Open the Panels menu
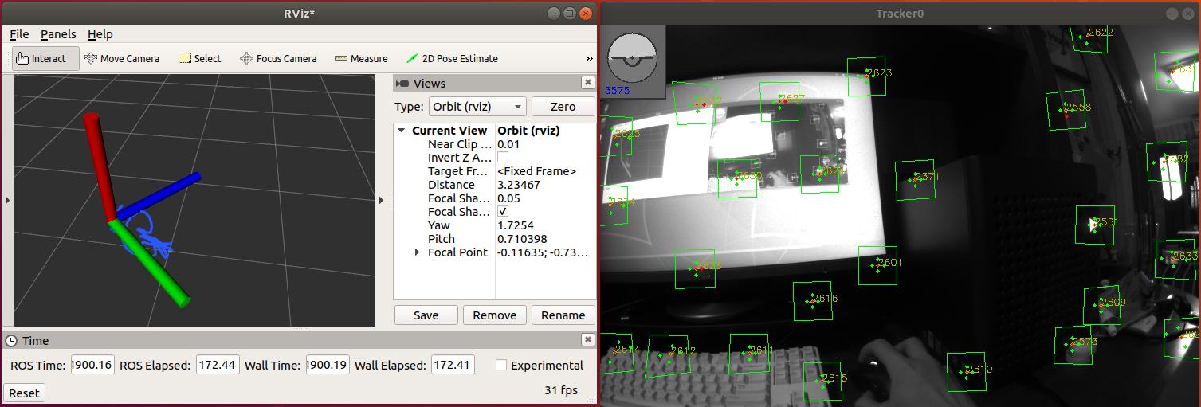The height and width of the screenshot is (407, 1201). pyautogui.click(x=58, y=34)
